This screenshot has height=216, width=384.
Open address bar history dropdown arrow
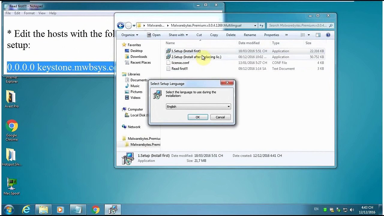coord(255,25)
